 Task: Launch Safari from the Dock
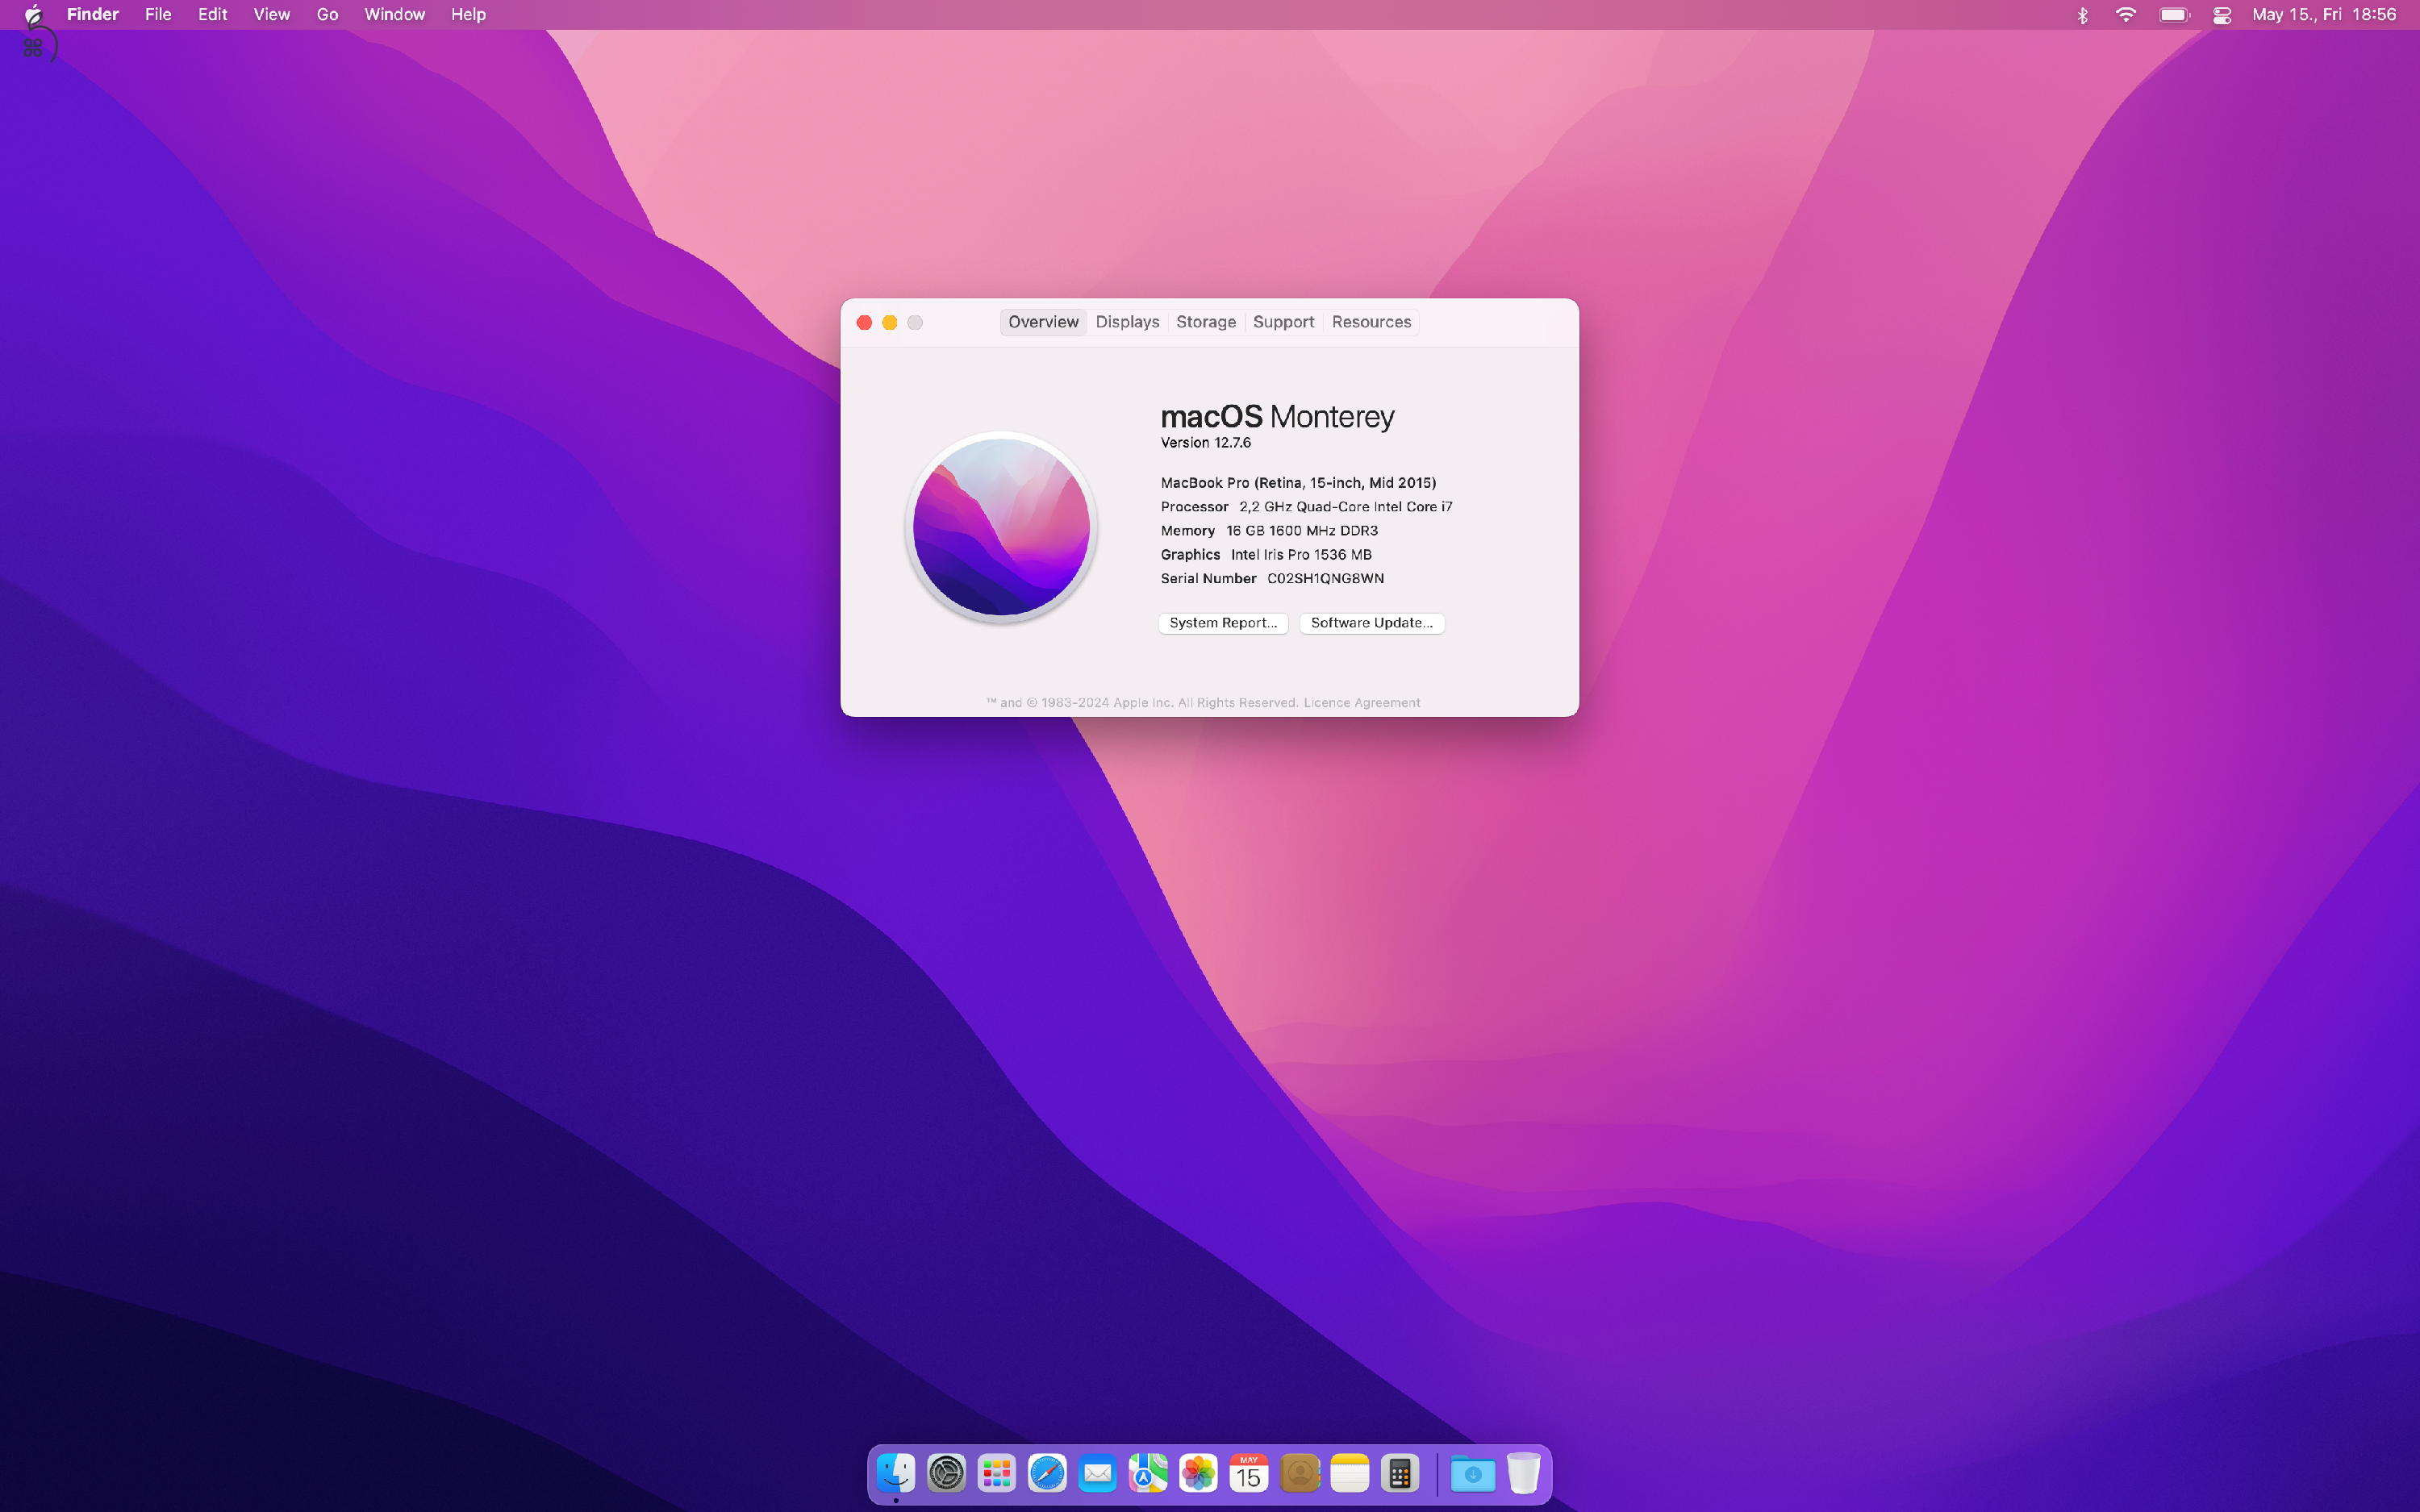point(1047,1473)
